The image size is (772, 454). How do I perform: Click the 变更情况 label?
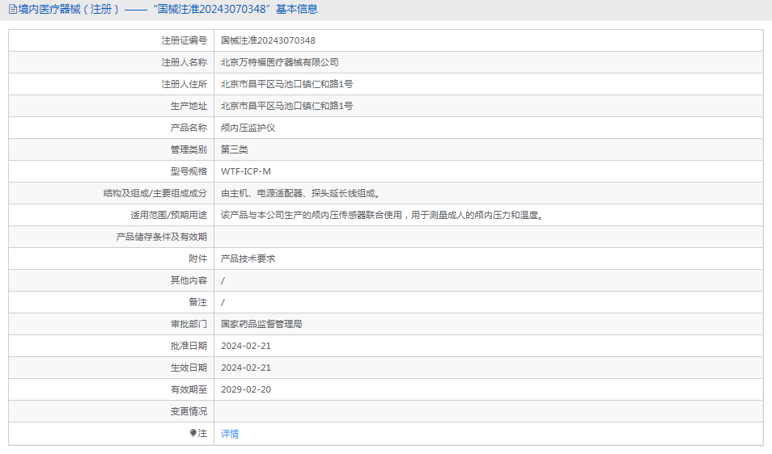[x=189, y=411]
